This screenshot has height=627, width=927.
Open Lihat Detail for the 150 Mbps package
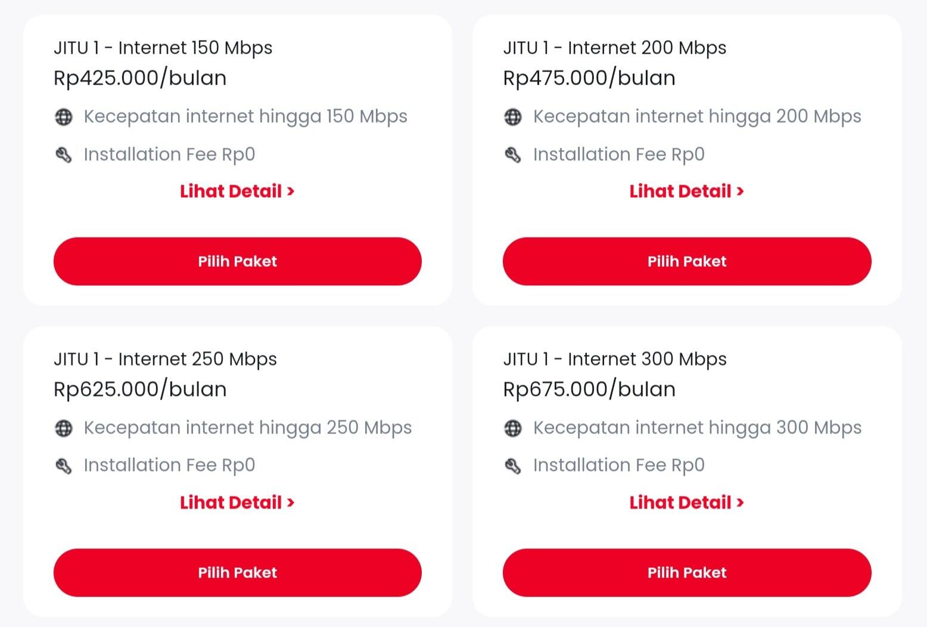[x=237, y=191]
